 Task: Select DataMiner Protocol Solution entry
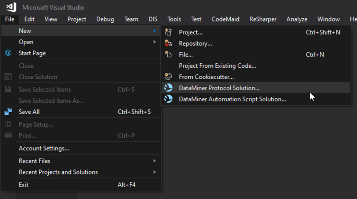pos(256,88)
